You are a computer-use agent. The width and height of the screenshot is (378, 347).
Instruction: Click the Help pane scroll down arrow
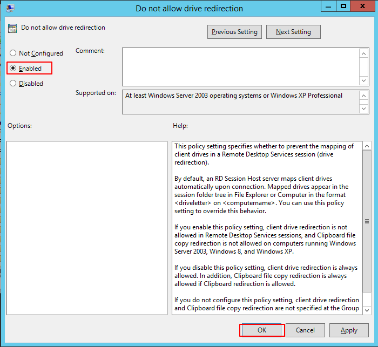click(367, 310)
